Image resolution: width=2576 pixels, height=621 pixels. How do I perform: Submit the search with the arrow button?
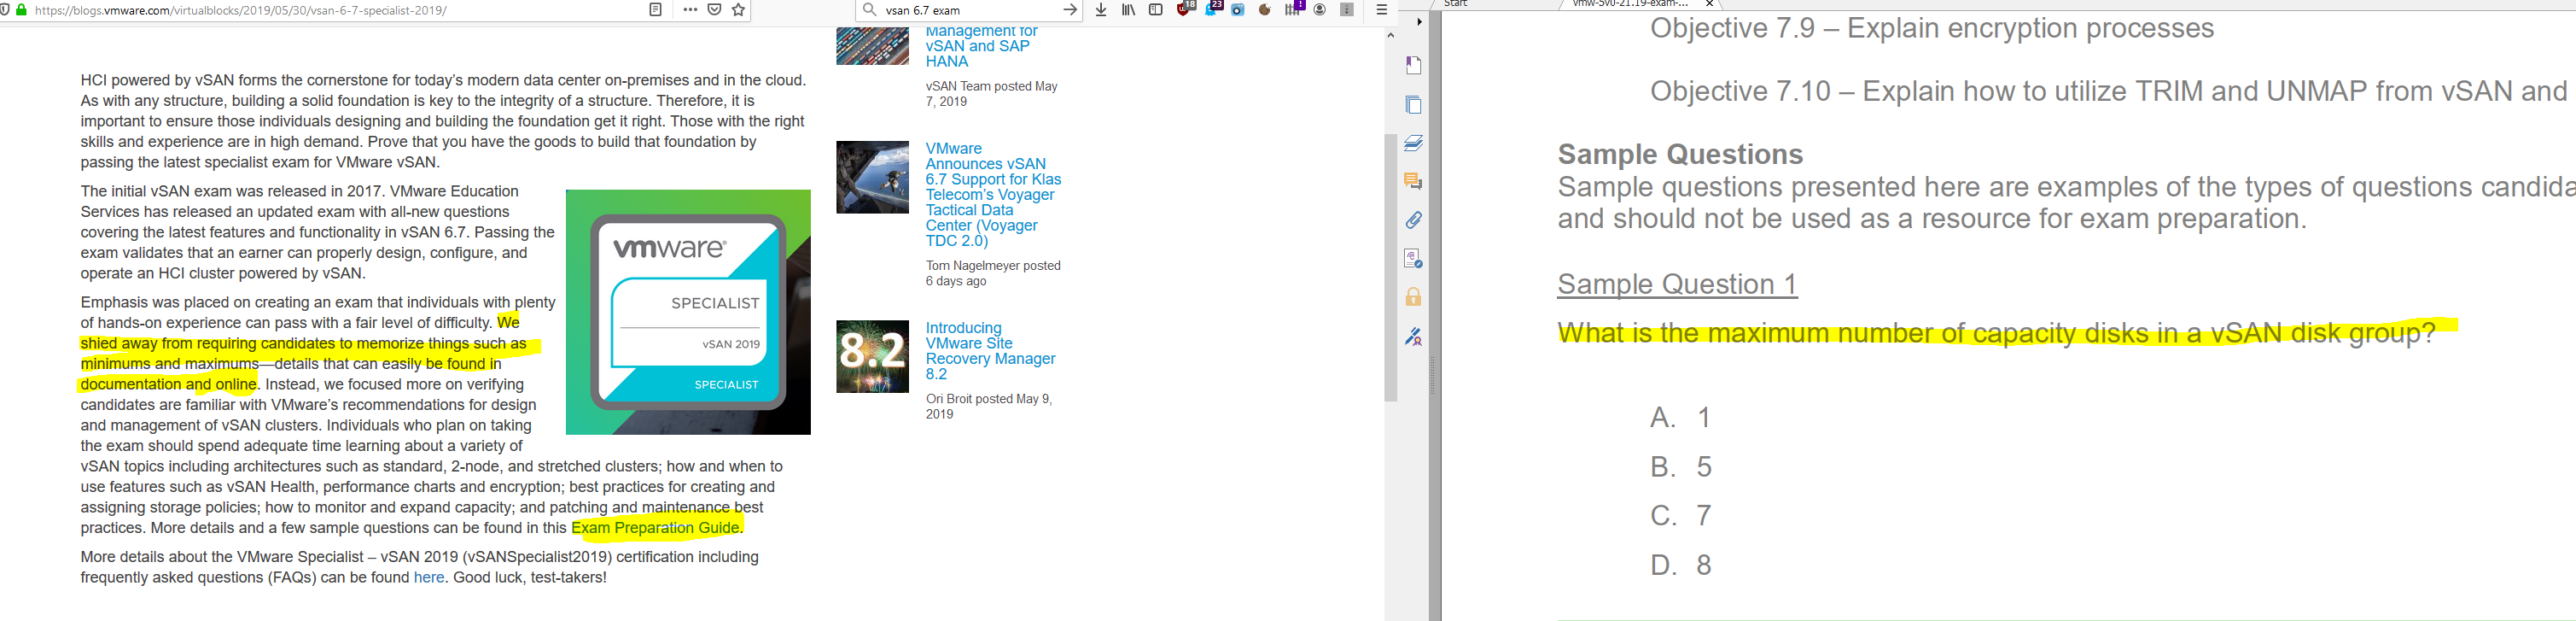(x=1070, y=10)
